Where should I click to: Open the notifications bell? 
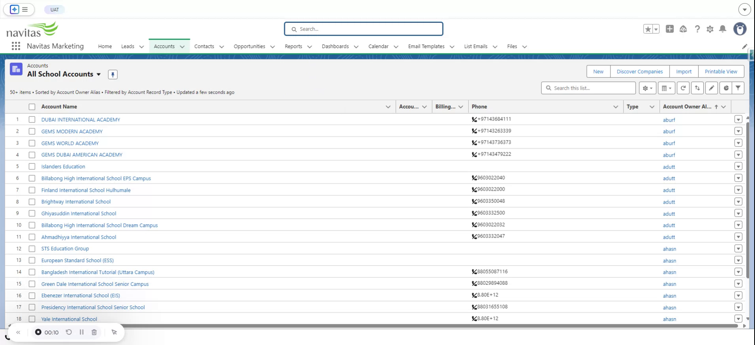click(723, 29)
